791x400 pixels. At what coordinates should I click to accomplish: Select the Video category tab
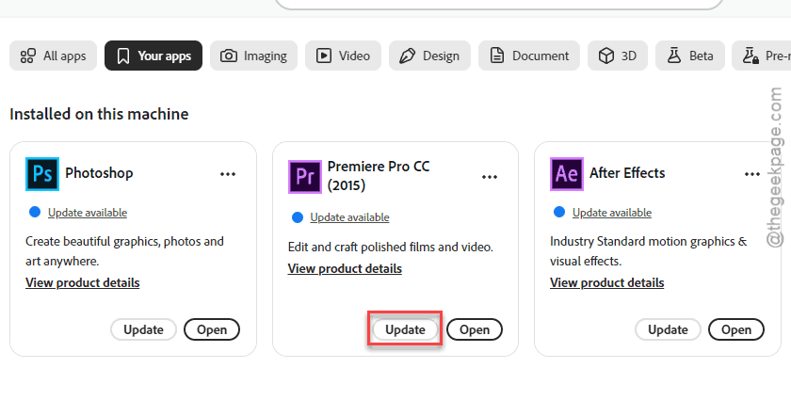click(343, 56)
